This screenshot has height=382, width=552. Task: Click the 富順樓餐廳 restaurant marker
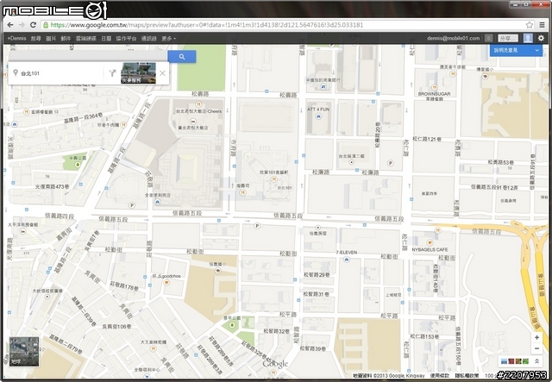click(27, 112)
